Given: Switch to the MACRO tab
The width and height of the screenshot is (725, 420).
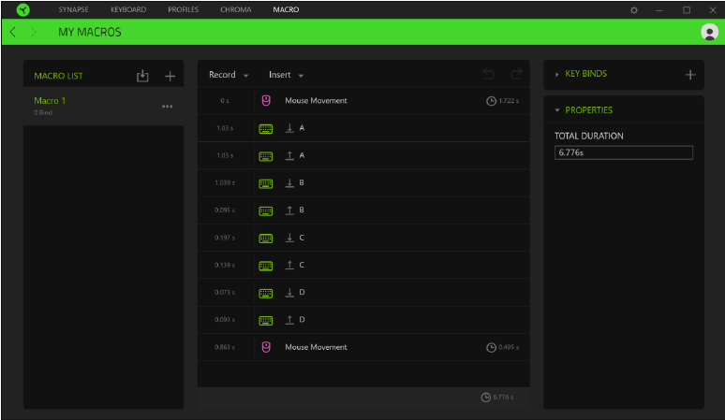Looking at the screenshot, I should pyautogui.click(x=286, y=9).
